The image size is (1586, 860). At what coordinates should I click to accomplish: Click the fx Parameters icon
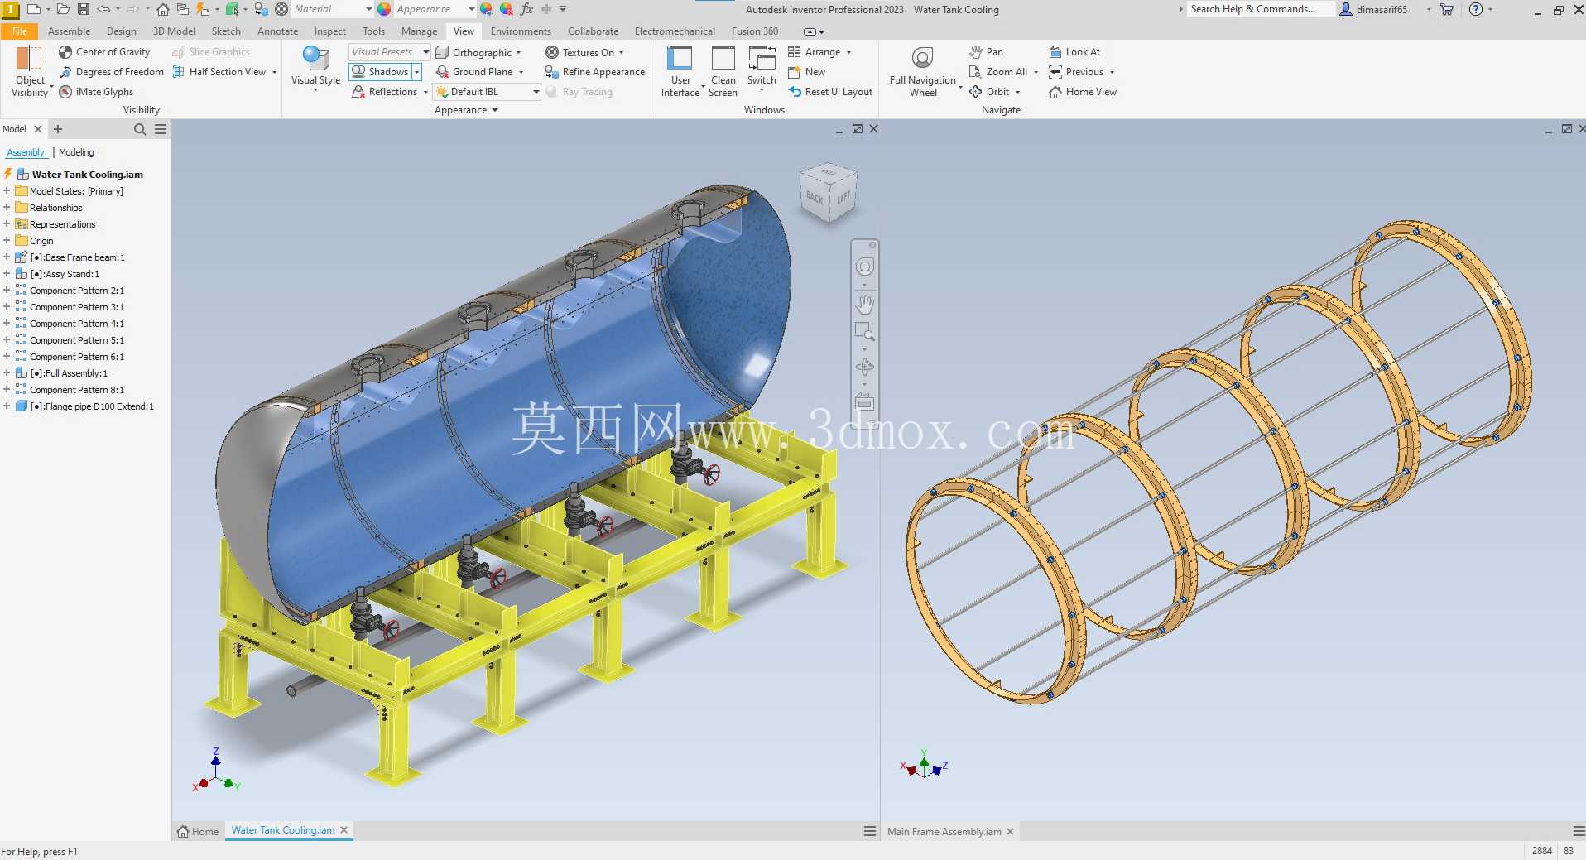[x=526, y=9]
